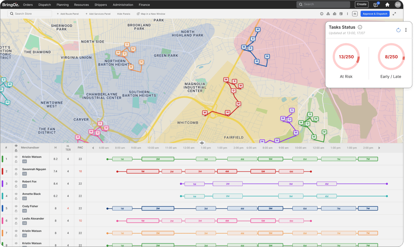
Task: Click Add Services Panel
Action: (98, 14)
